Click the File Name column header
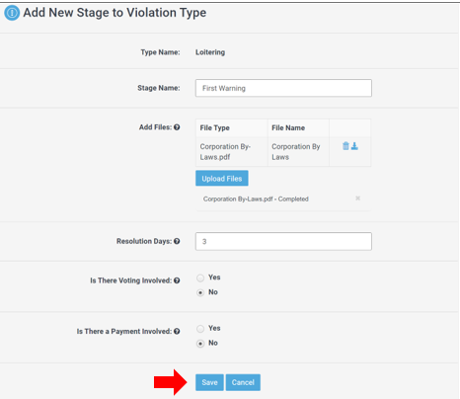 pos(288,127)
